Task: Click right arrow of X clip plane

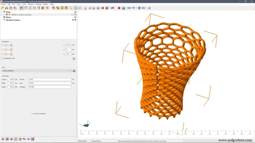Action: pos(64,45)
